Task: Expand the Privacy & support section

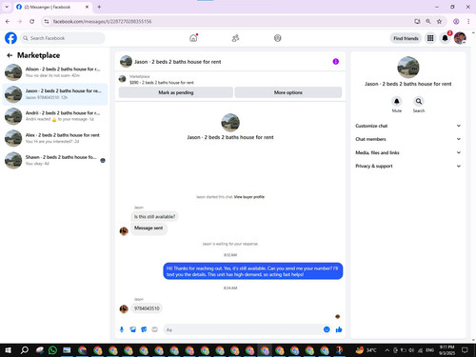Action: (407, 166)
